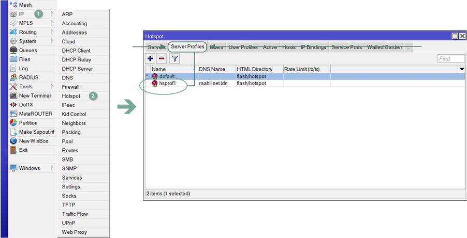Open the Walled Garden tab
The image size is (467, 238).
point(384,47)
